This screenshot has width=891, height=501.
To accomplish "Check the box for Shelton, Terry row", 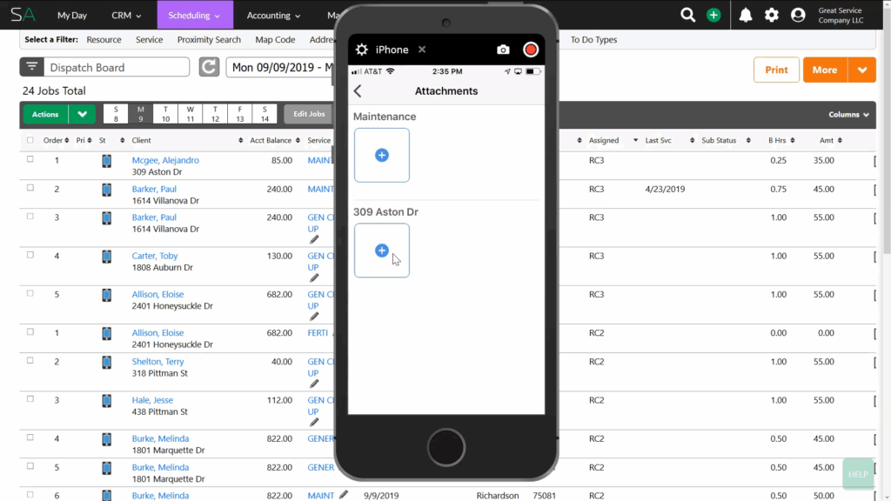I will (30, 361).
